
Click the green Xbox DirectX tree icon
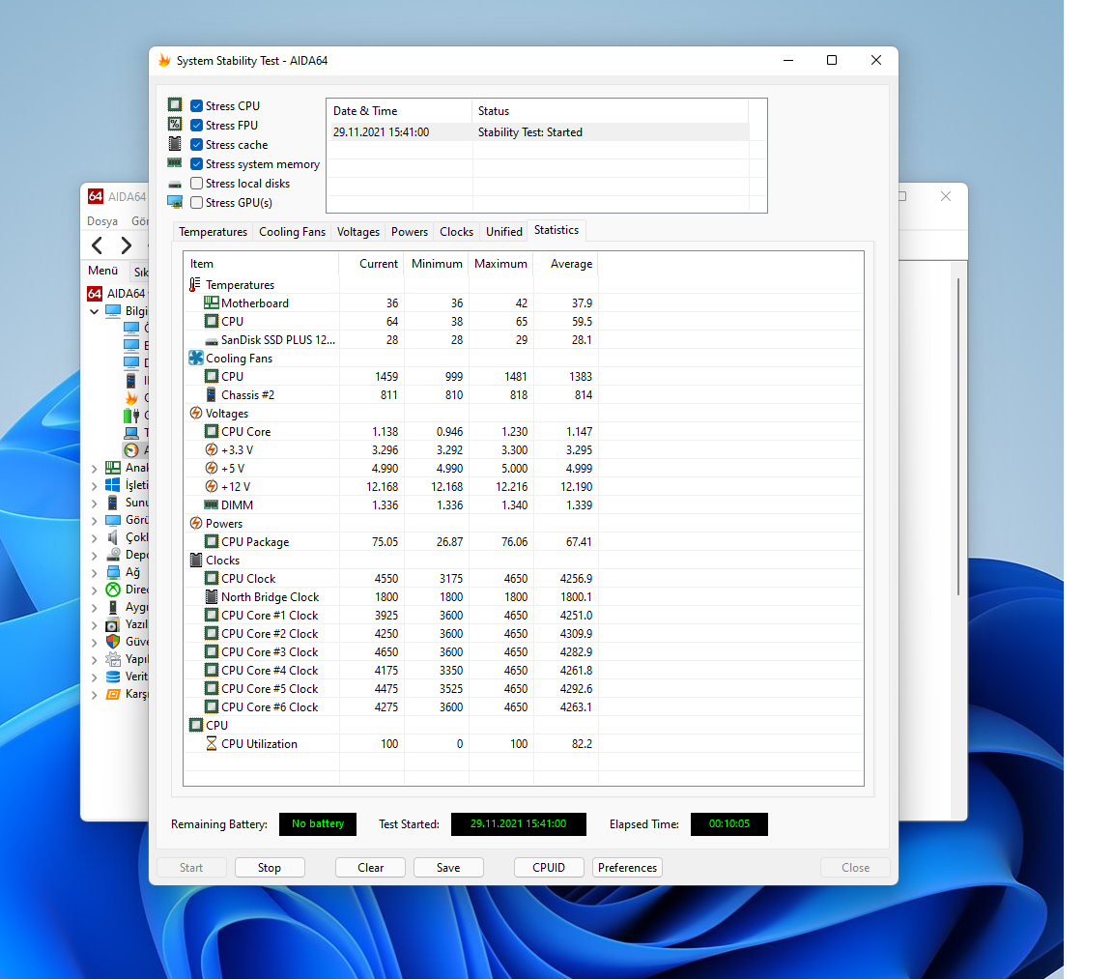click(x=113, y=590)
